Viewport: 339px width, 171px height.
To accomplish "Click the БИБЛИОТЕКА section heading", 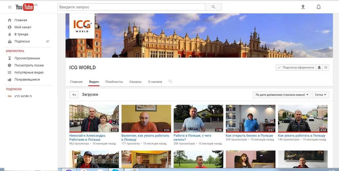I will pyautogui.click(x=15, y=51).
